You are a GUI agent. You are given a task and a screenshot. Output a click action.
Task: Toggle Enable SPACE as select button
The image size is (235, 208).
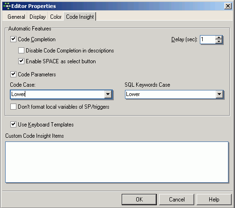click(21, 61)
